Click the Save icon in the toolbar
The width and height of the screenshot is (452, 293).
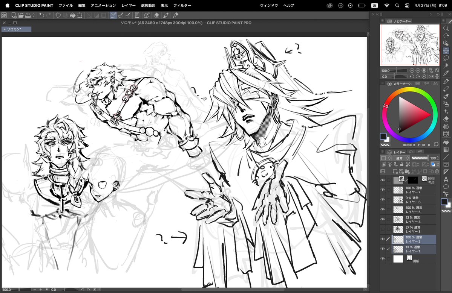[28, 15]
